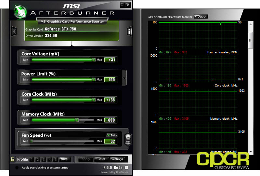Minimize the Afterburner window
The width and height of the screenshot is (260, 176).
point(123,5)
